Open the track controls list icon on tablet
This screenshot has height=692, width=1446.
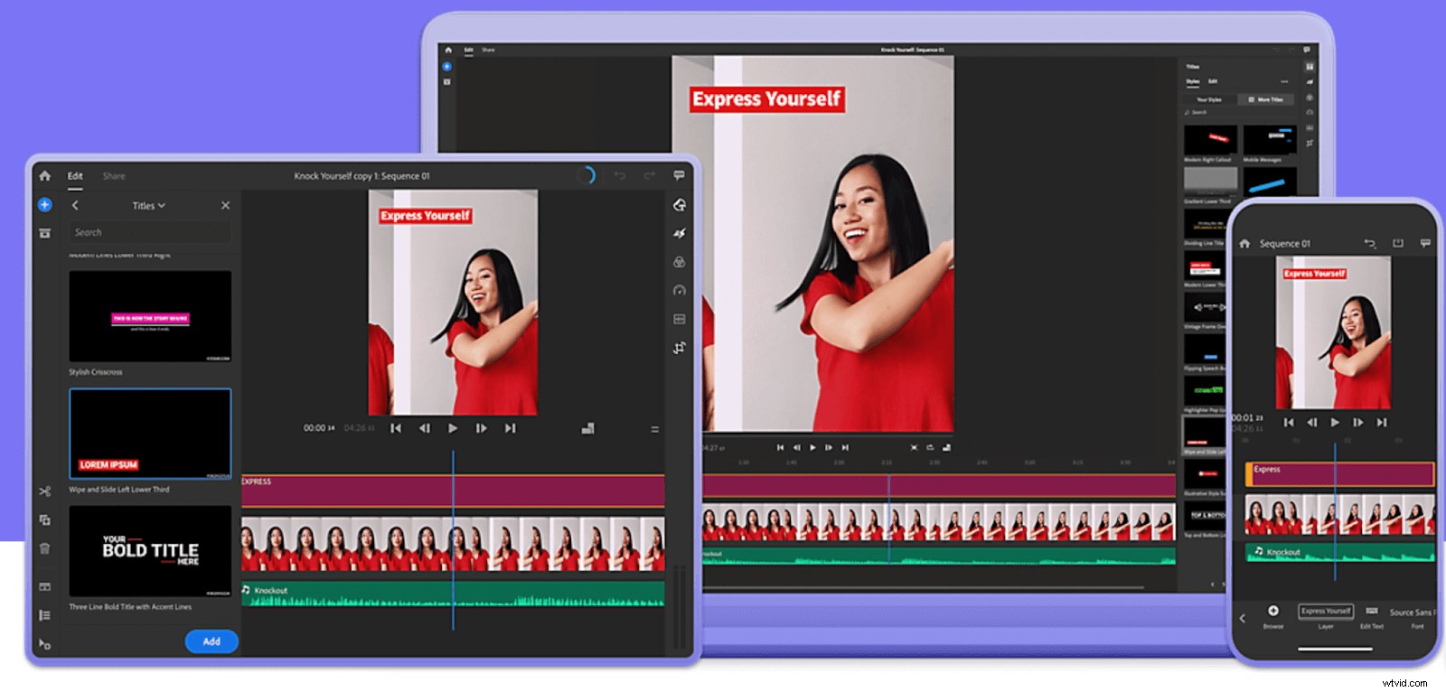coord(44,615)
